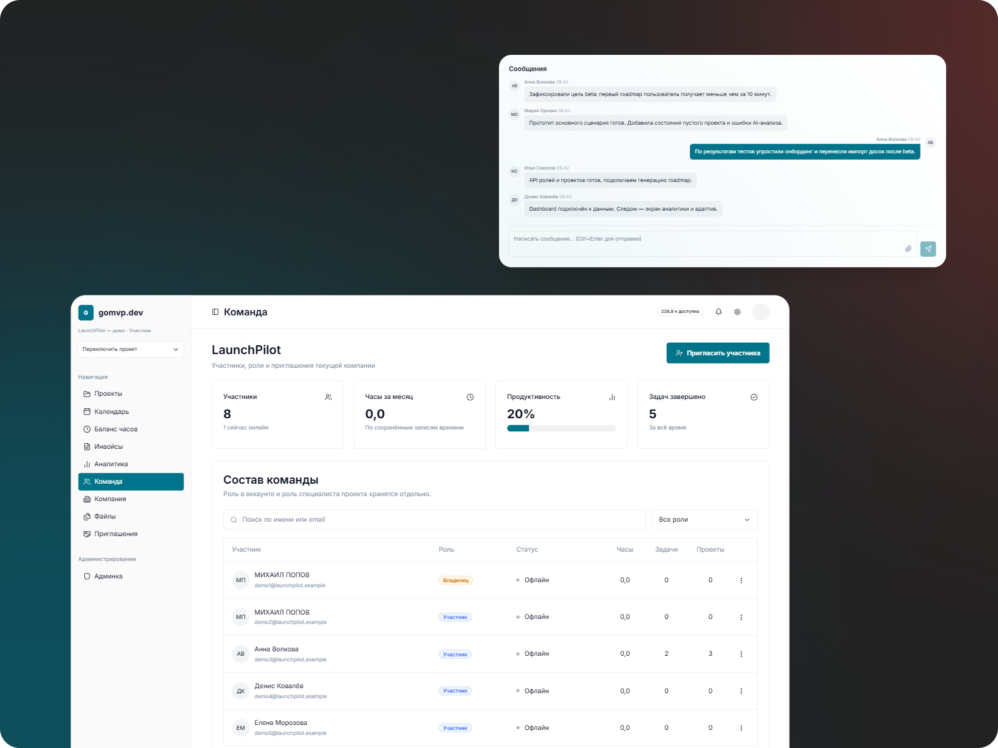Focus search by name or email field
This screenshot has width=998, height=748.
pos(434,520)
